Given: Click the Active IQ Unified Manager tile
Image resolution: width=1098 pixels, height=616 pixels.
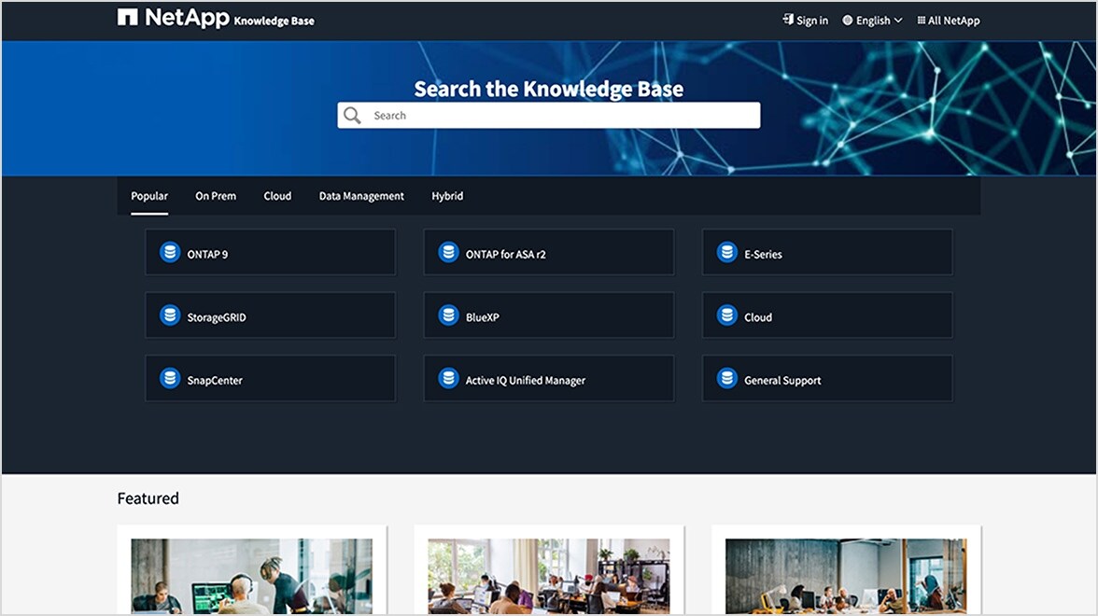Looking at the screenshot, I should click(x=549, y=378).
